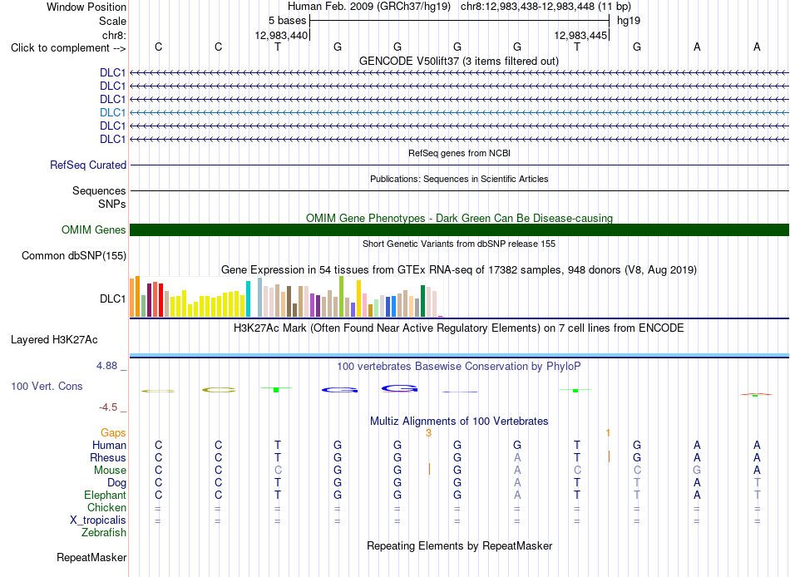Select the 'Dog' species label

[x=116, y=483]
